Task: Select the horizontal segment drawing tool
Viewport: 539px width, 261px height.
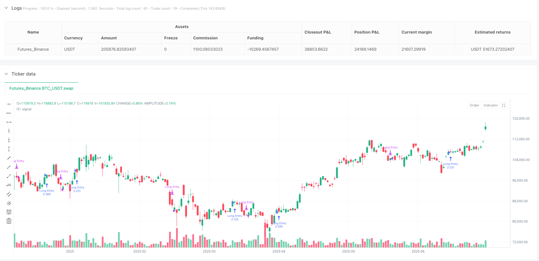Action: click(x=9, y=122)
